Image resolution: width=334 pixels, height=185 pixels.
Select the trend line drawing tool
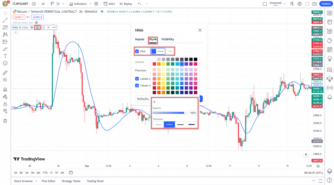click(x=5, y=20)
